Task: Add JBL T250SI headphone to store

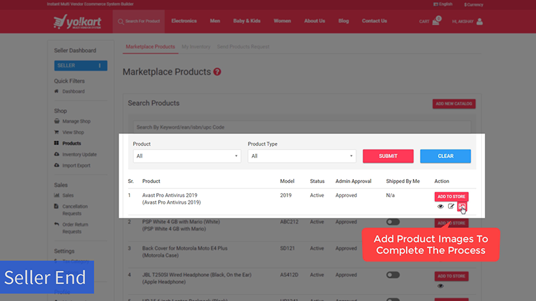Action: [x=451, y=276]
